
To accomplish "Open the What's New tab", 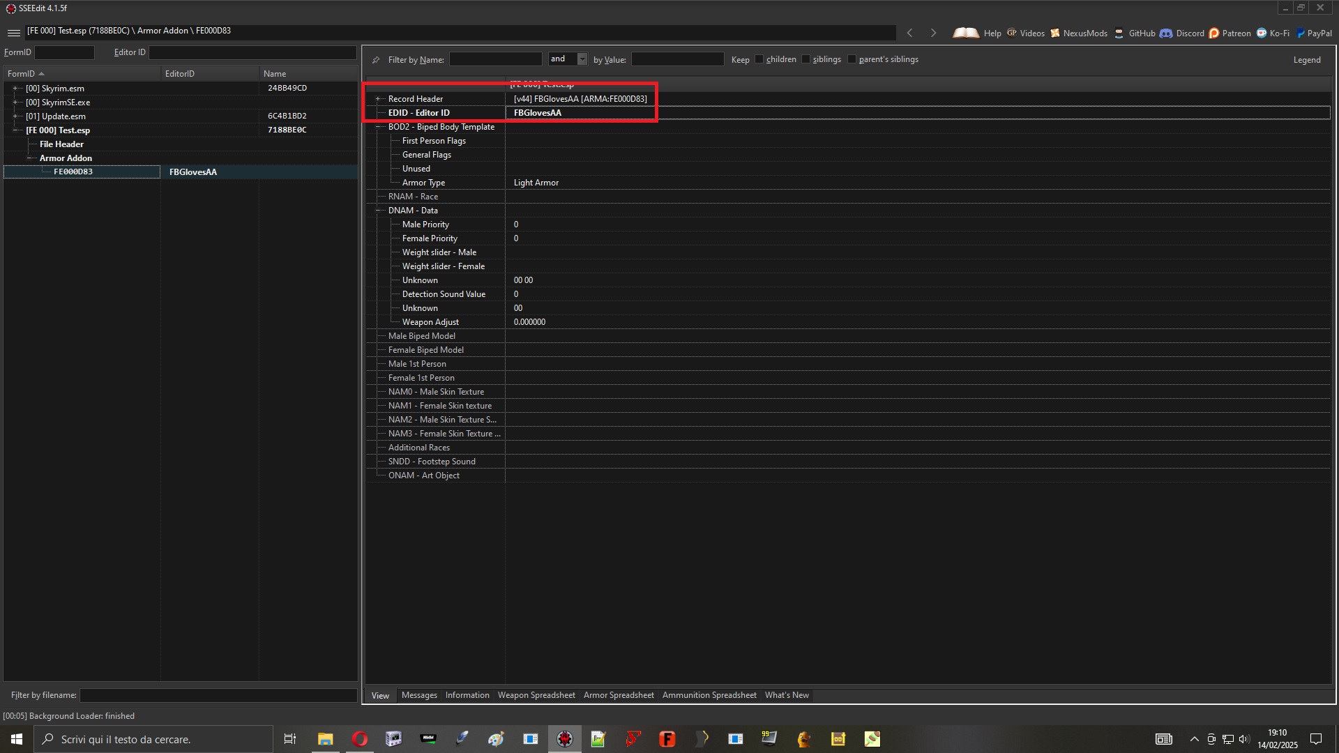I will [787, 695].
